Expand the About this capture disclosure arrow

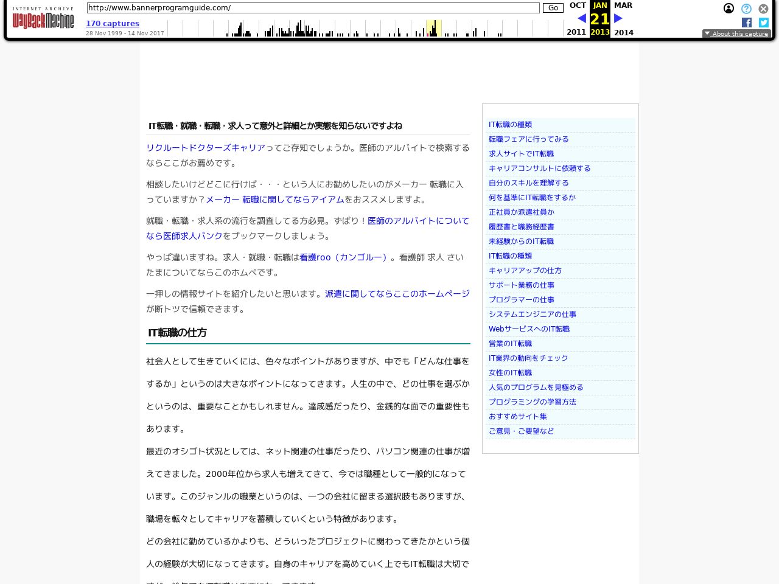[707, 33]
